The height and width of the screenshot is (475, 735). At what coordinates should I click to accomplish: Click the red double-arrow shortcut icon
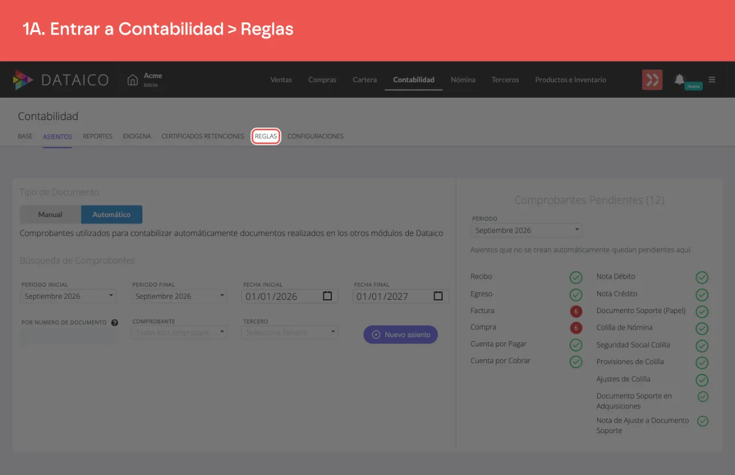pyautogui.click(x=652, y=80)
